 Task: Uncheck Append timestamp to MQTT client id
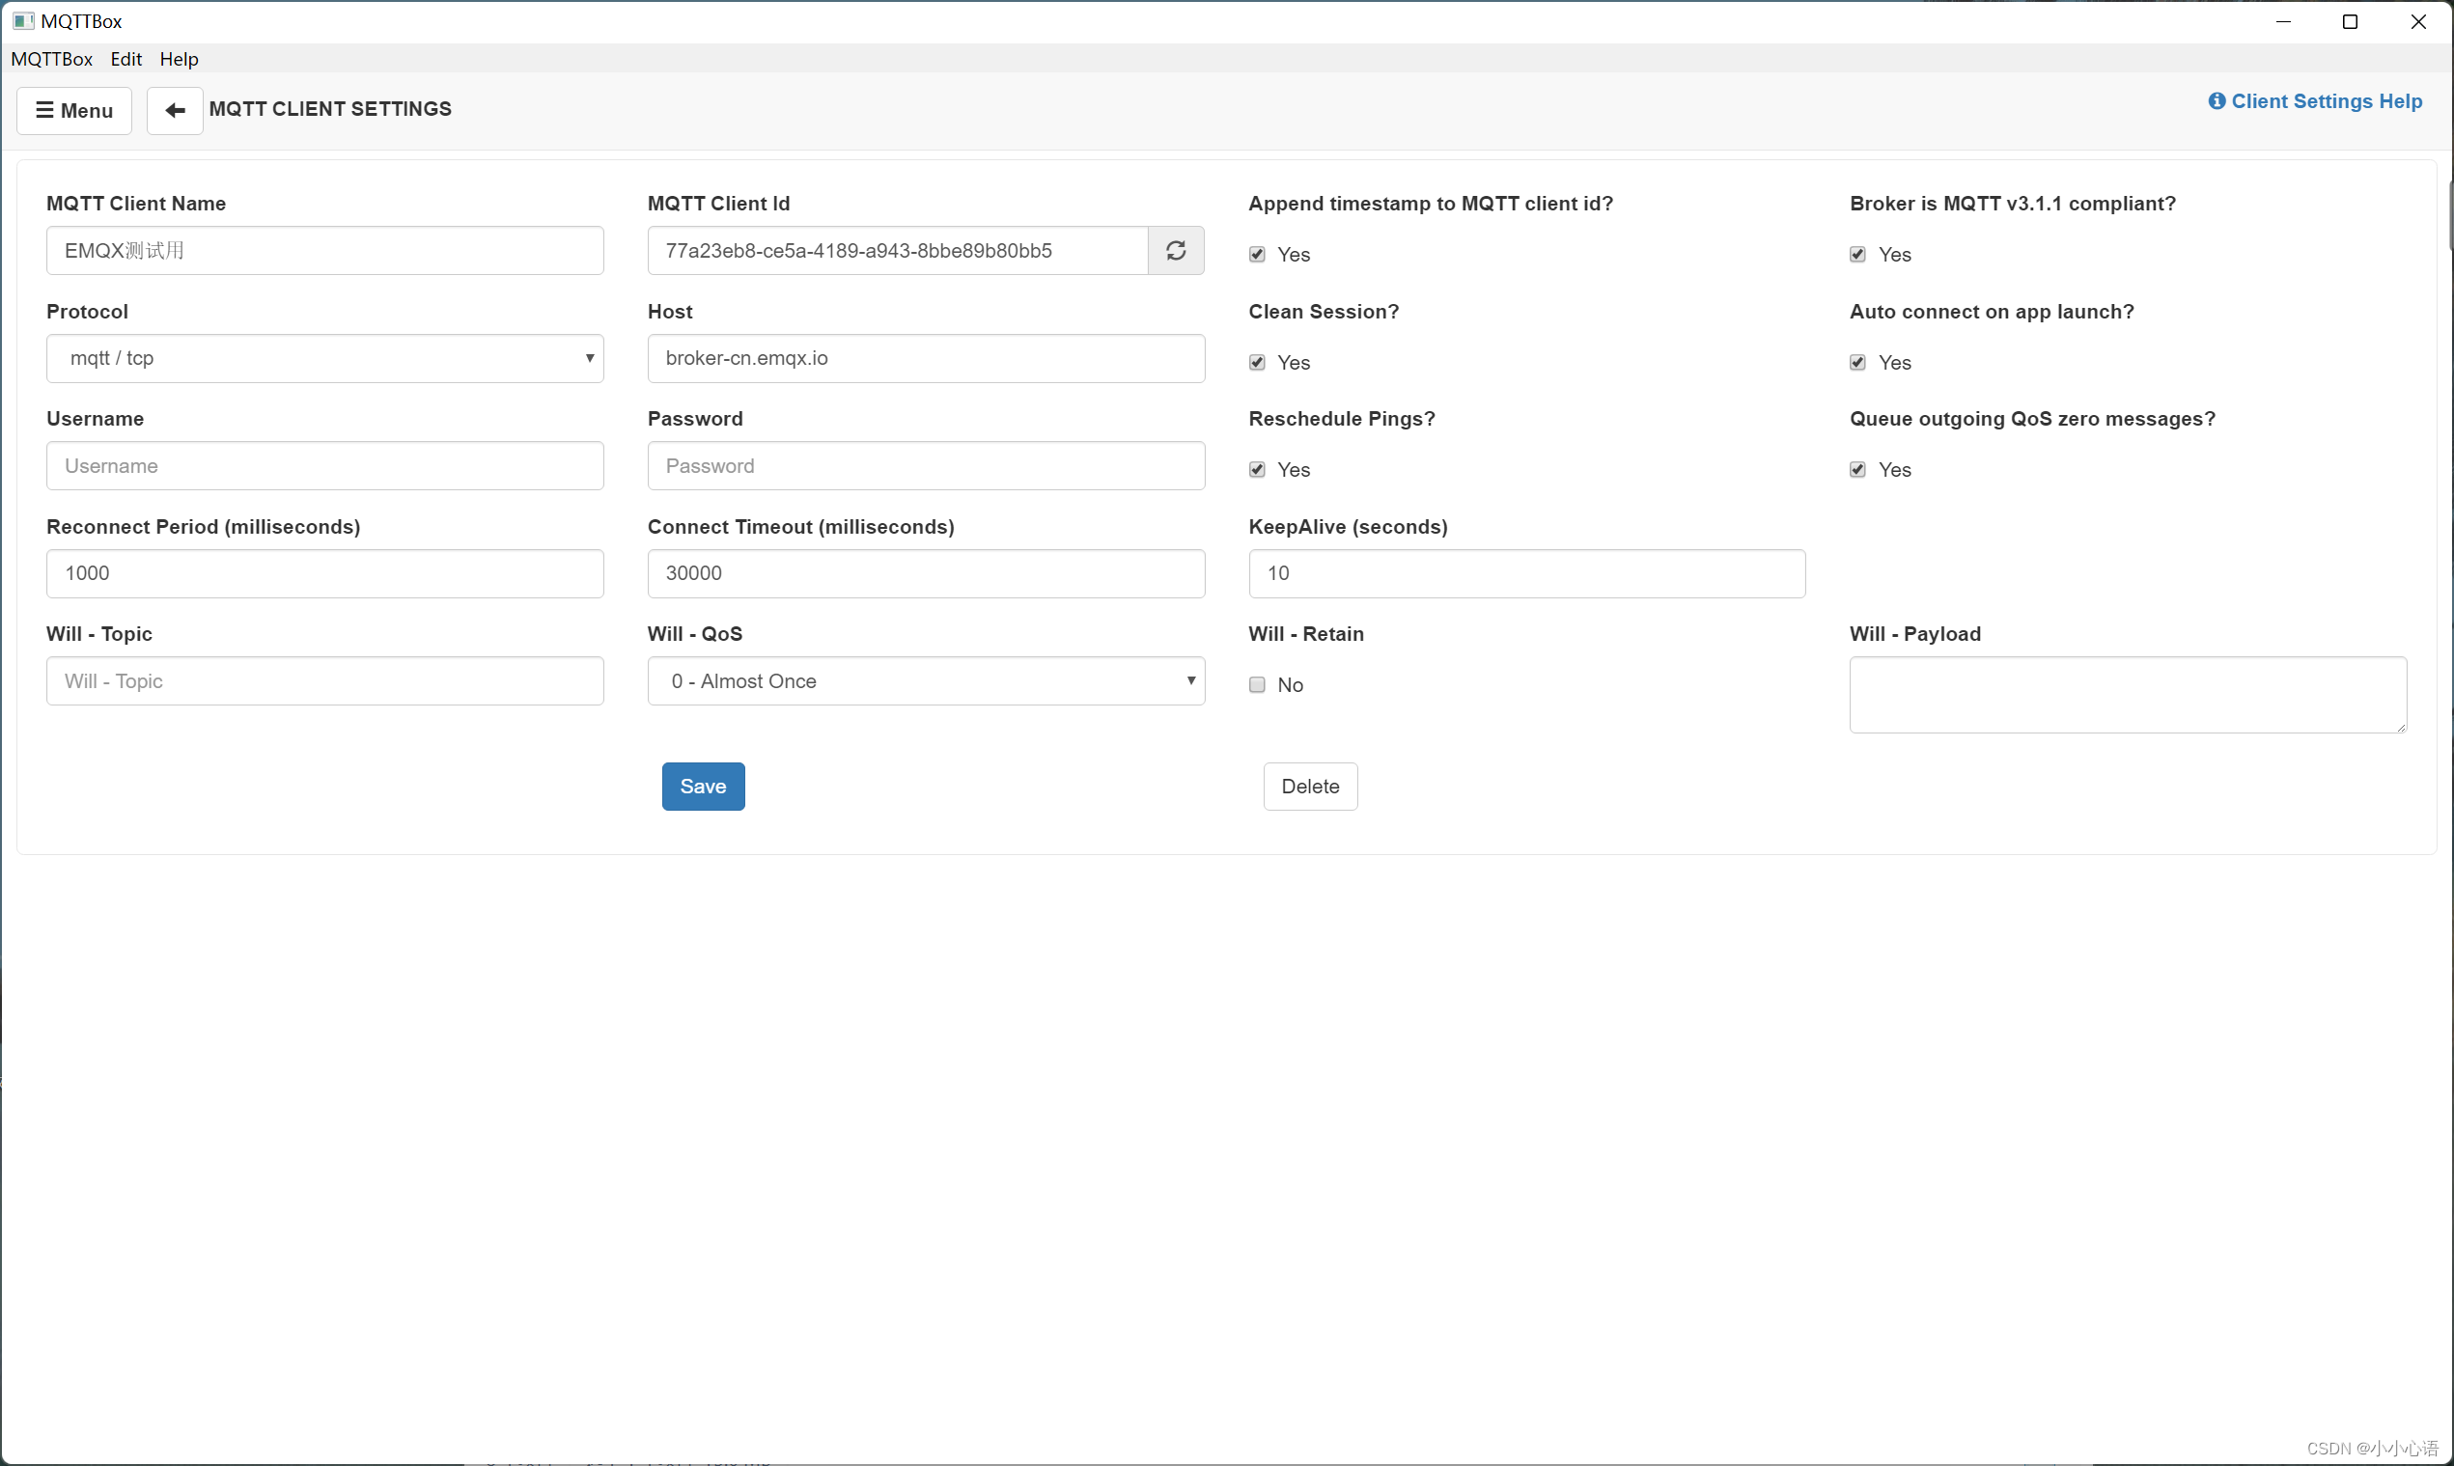coord(1257,254)
